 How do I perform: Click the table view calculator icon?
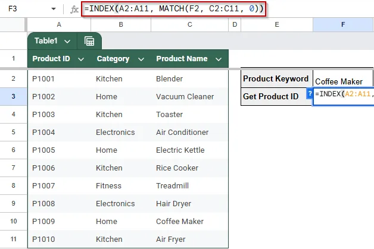[89, 41]
